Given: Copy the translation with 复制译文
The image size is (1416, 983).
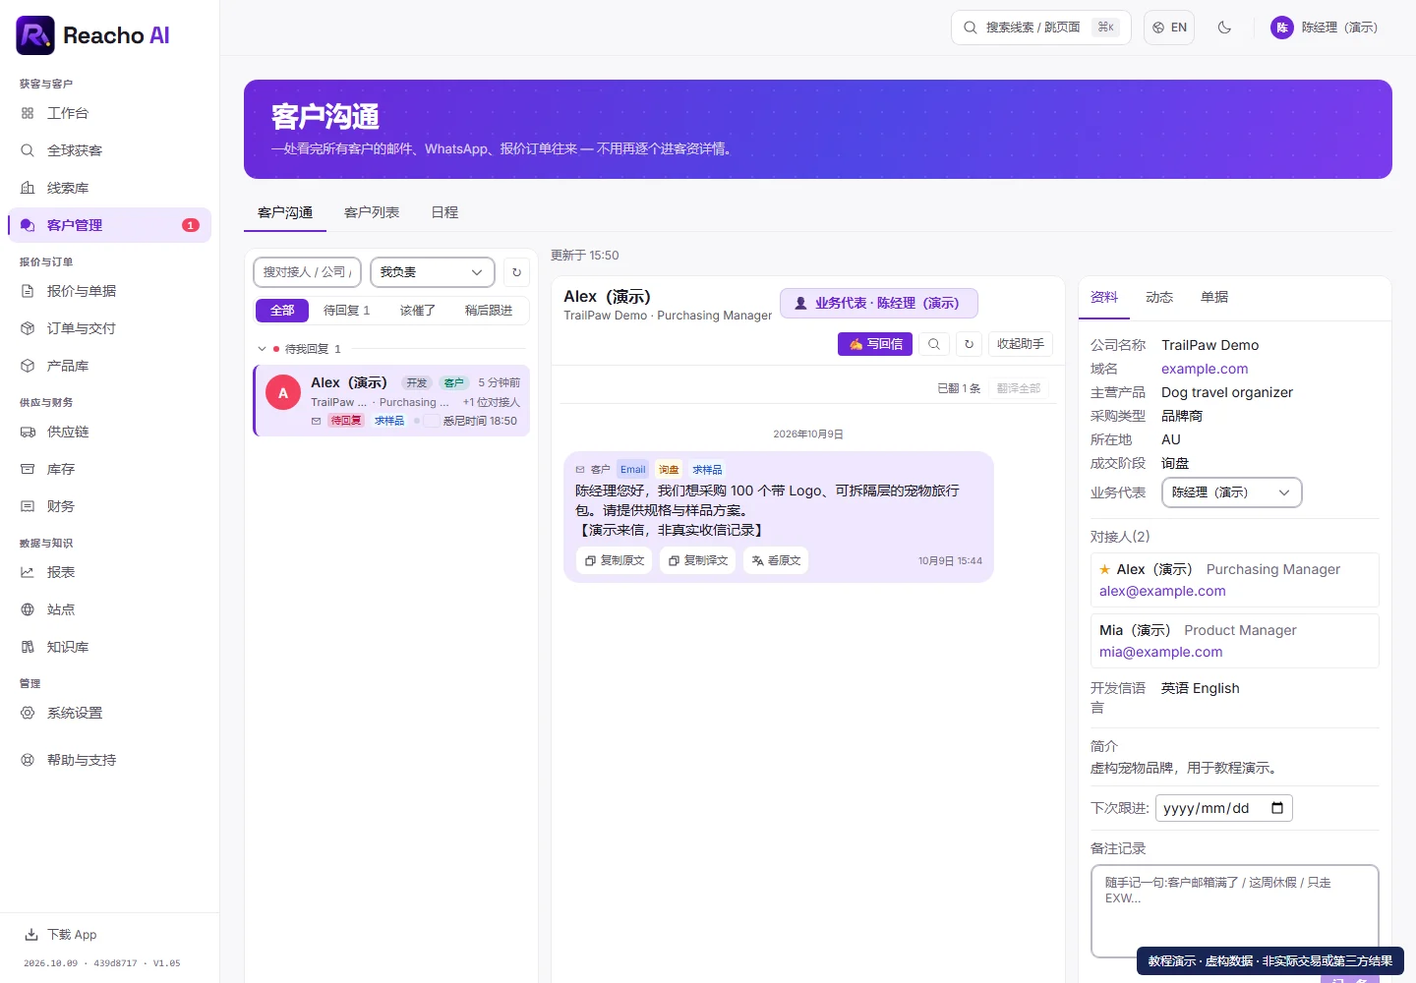Looking at the screenshot, I should coord(698,560).
